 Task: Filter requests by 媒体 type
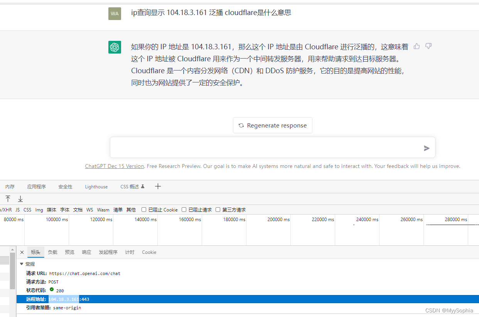point(51,210)
